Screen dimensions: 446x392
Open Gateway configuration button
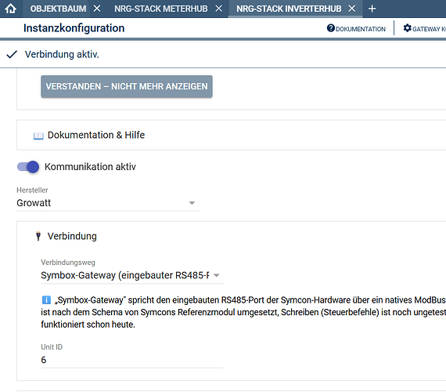point(424,28)
